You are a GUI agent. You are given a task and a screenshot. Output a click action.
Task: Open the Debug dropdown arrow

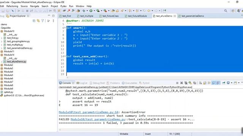pos(87,11)
